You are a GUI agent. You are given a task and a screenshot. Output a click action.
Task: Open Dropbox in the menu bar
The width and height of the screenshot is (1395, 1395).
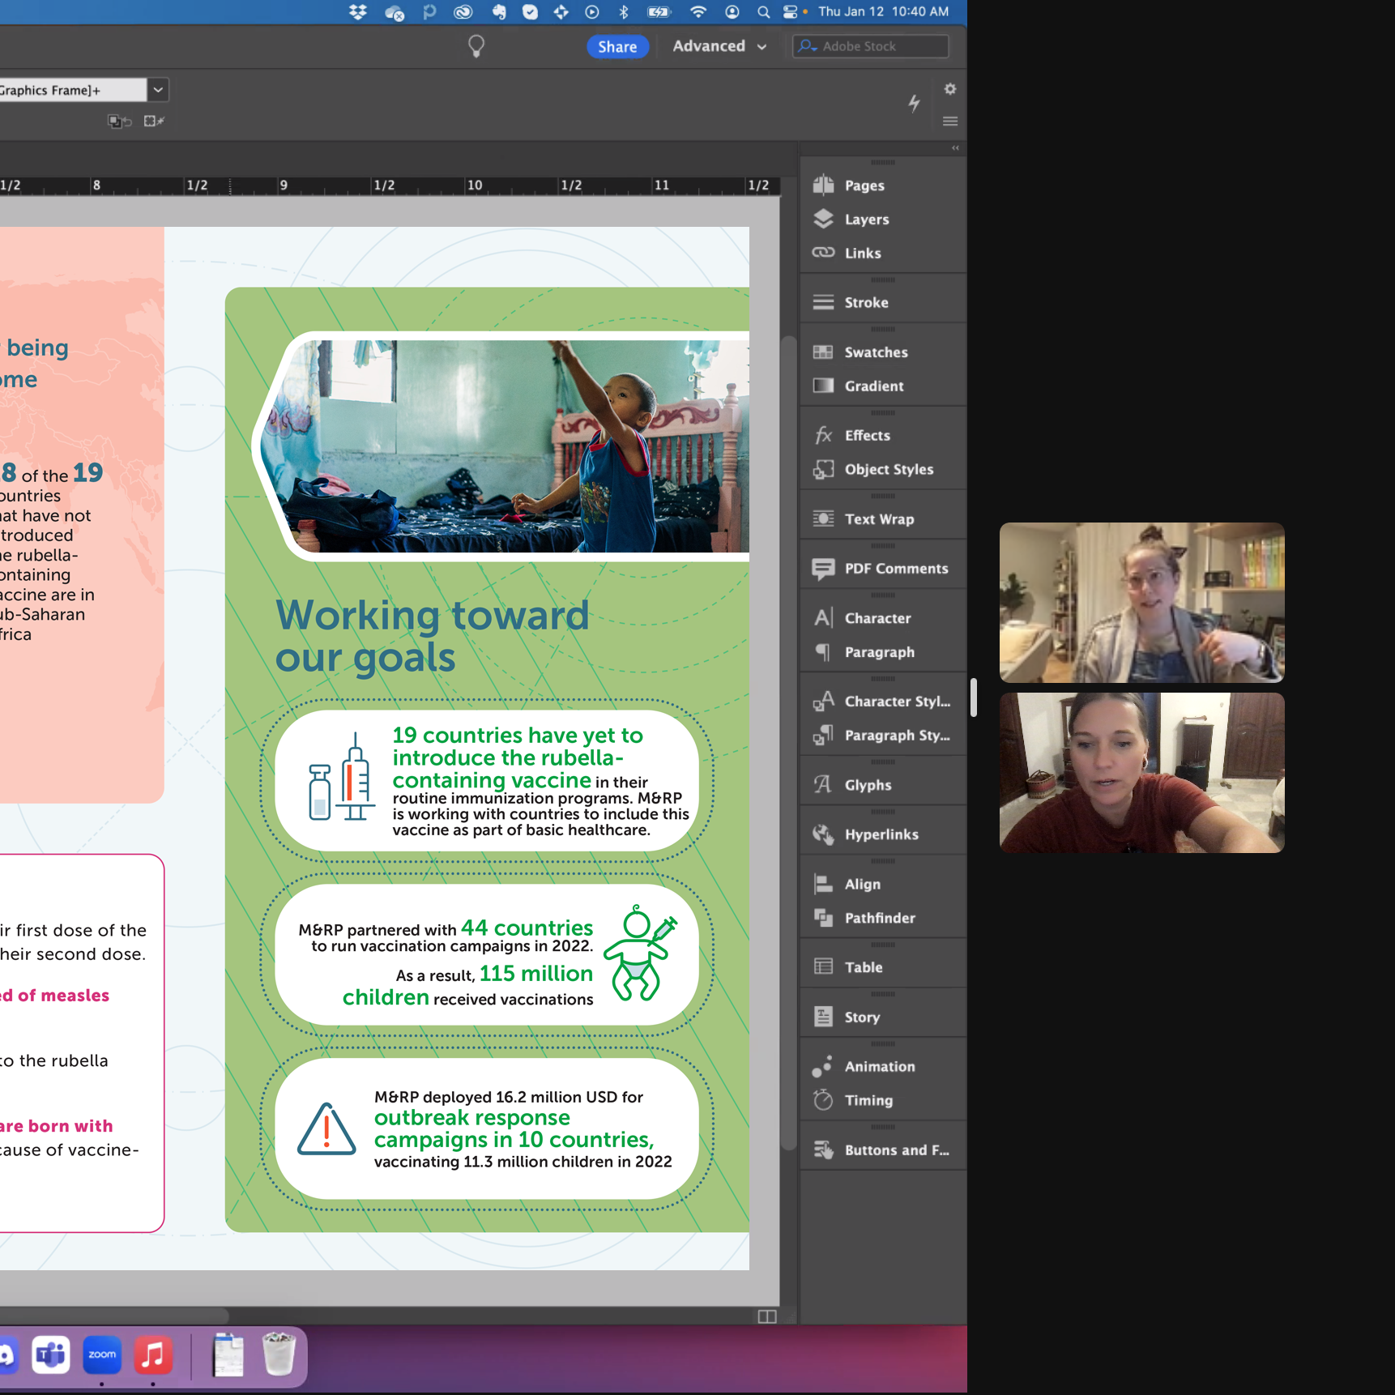[357, 11]
